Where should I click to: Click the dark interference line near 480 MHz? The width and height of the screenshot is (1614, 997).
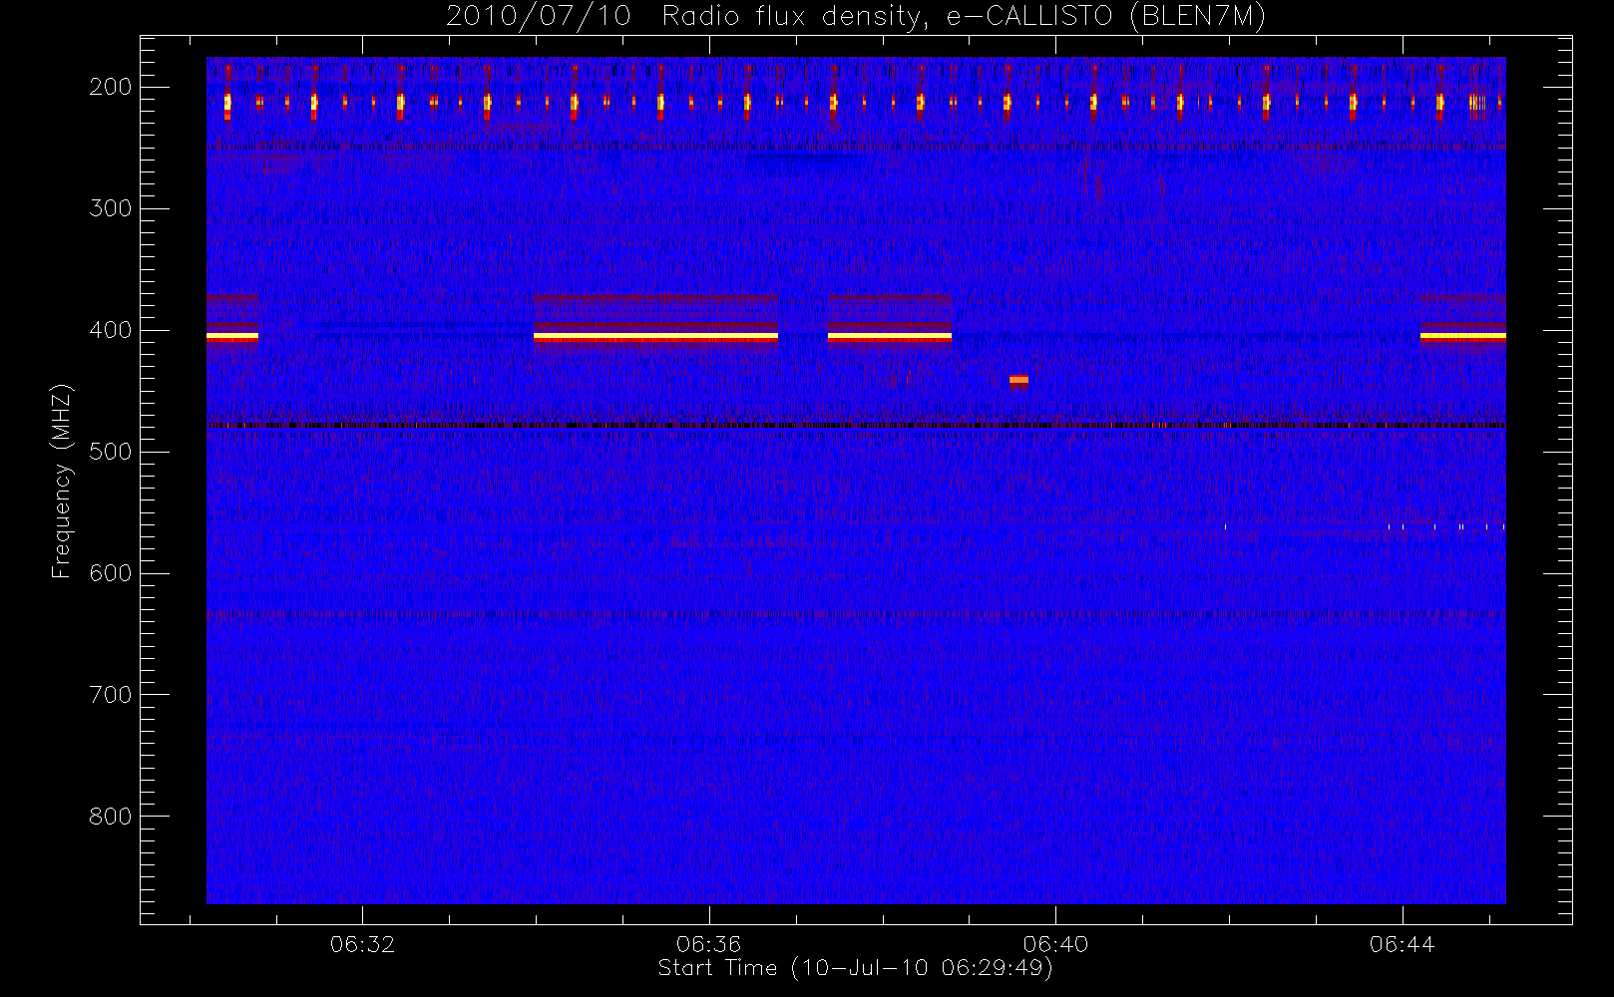click(856, 426)
